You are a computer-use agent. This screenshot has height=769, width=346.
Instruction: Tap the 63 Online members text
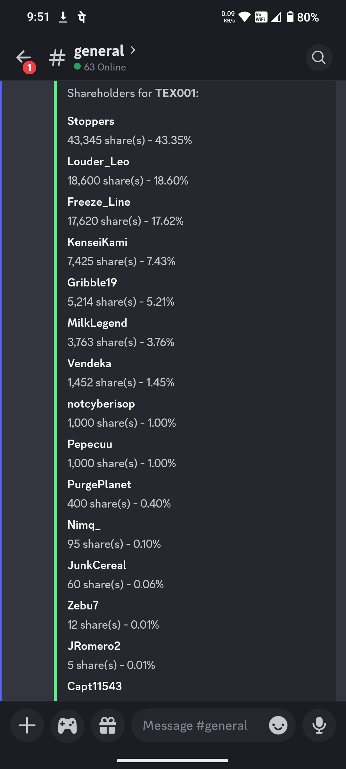pos(104,67)
